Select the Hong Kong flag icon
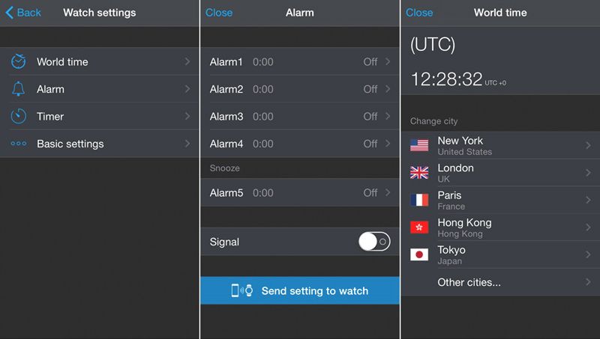The width and height of the screenshot is (600, 339). [419, 227]
